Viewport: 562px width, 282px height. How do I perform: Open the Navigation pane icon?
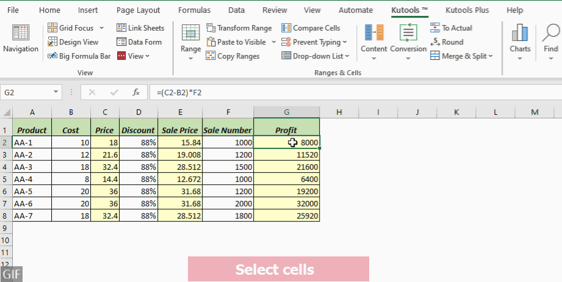click(x=20, y=32)
